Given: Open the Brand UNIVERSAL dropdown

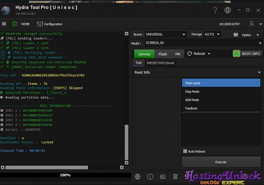Looking at the screenshot, I should (165, 35).
